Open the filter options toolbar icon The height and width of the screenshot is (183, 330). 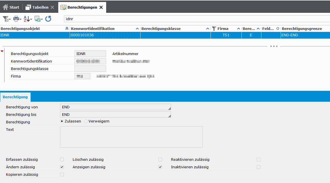[6, 19]
